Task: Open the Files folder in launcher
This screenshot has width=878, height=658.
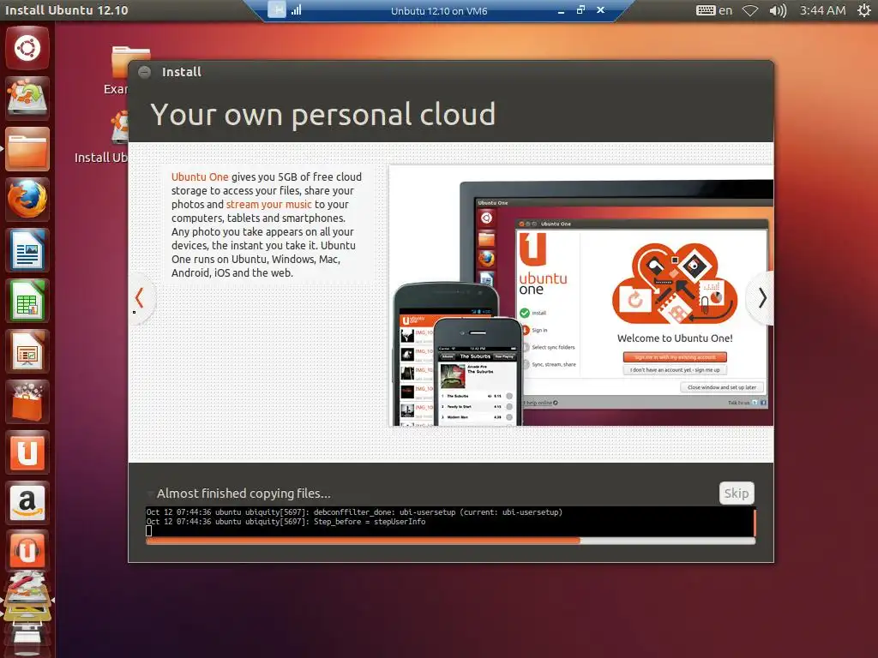Action: (27, 149)
